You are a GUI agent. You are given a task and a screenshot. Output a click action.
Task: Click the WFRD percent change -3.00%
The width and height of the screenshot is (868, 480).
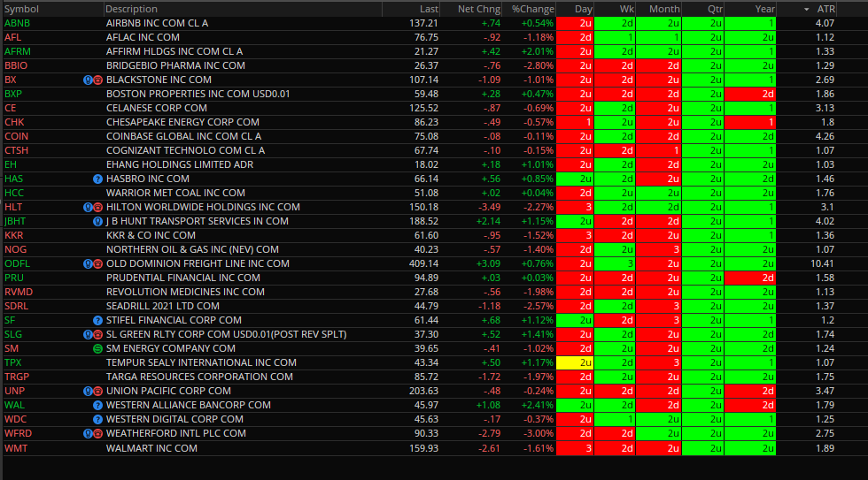pyautogui.click(x=537, y=434)
